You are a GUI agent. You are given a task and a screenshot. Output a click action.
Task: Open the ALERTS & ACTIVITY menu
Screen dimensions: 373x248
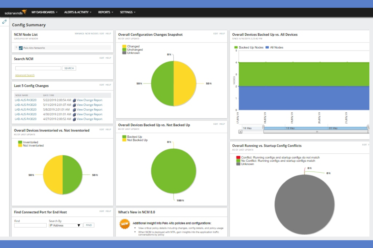[x=77, y=12]
